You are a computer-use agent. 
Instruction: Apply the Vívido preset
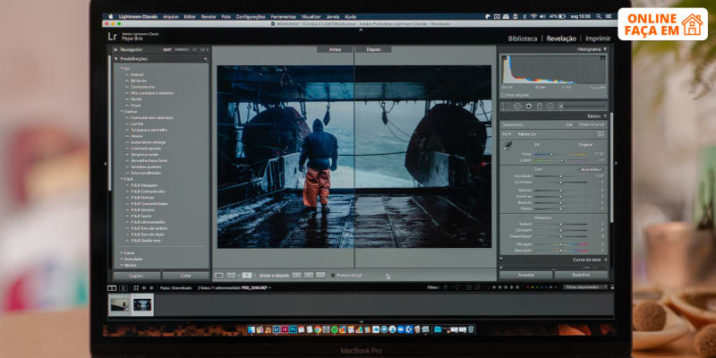136,99
